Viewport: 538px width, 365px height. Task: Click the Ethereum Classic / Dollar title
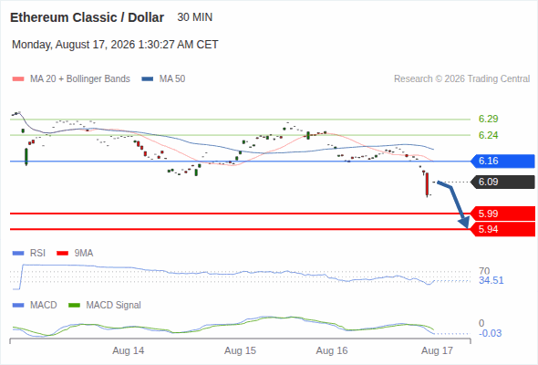[88, 17]
